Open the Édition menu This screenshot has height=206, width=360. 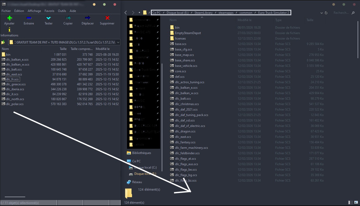[x=19, y=11]
